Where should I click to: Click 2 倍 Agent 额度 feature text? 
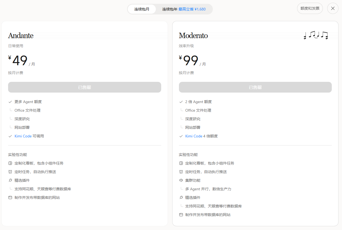(199, 102)
